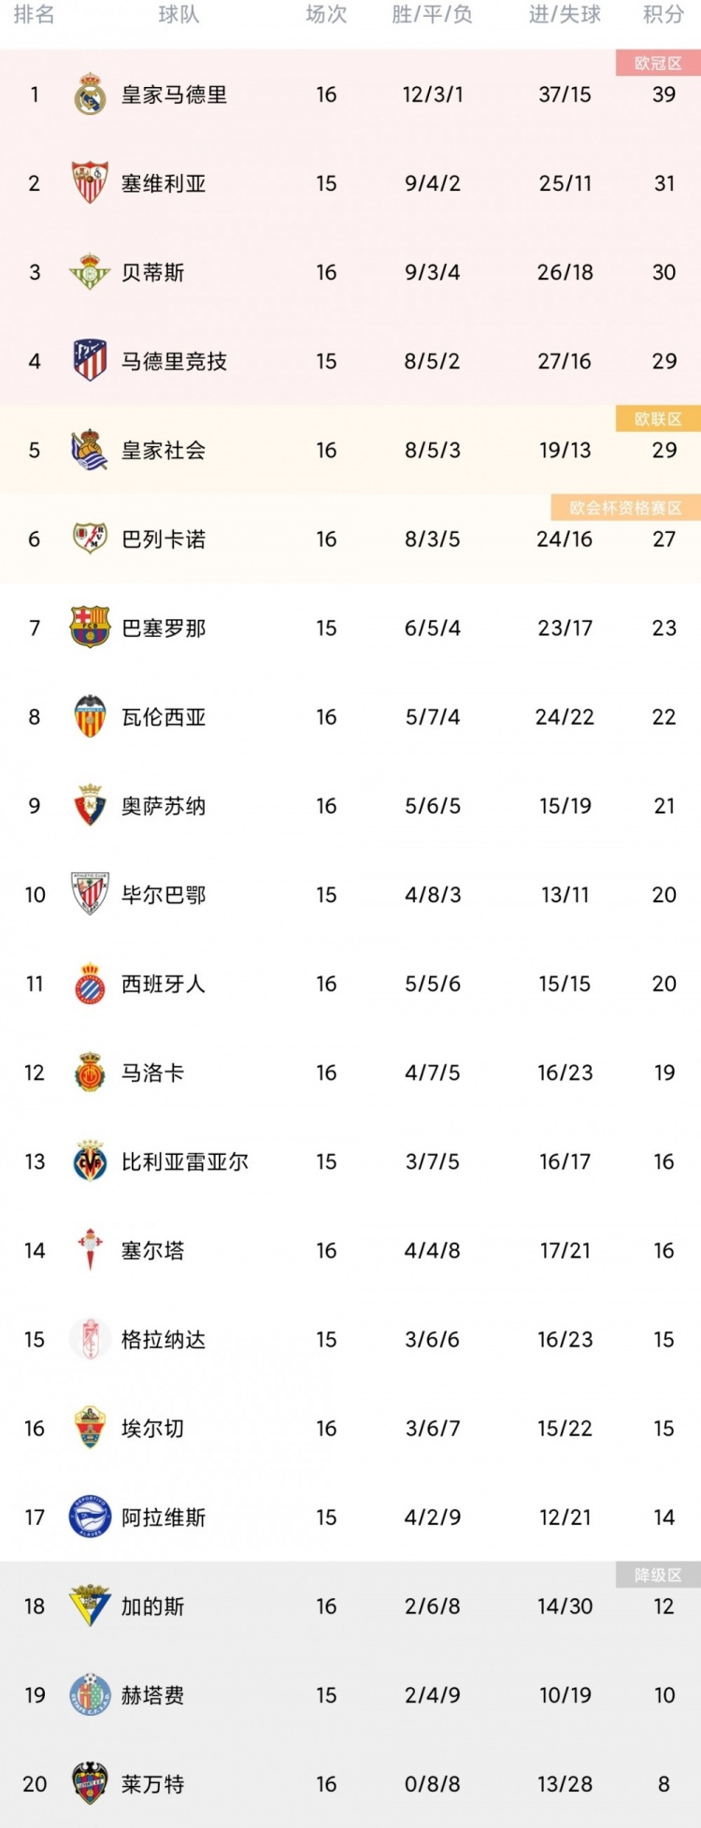Screen dimensions: 701x1828
Task: Click the Getafe club crest
Action: [90, 1694]
